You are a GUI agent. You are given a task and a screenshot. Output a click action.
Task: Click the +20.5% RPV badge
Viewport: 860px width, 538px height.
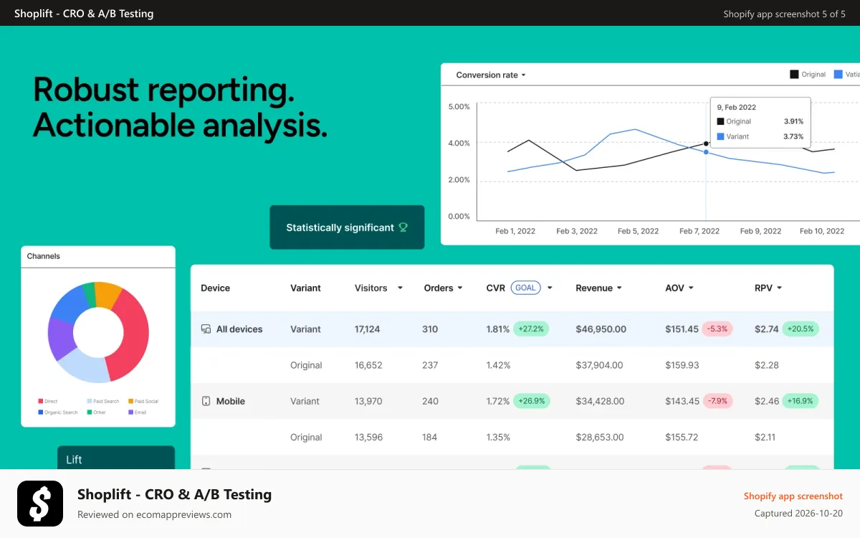click(801, 329)
